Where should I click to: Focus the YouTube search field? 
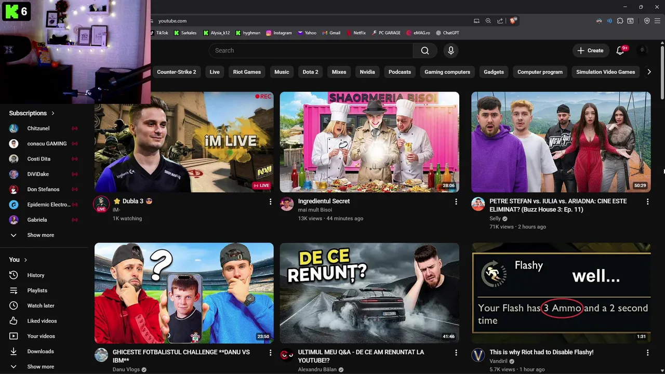[x=311, y=50]
